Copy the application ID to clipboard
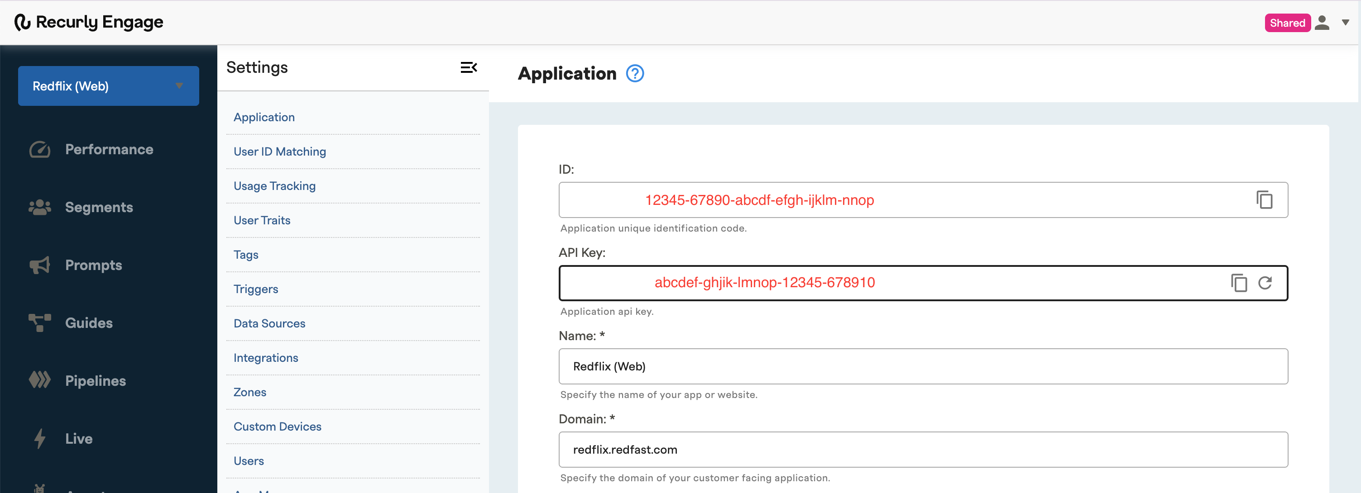The image size is (1361, 493). click(x=1264, y=200)
